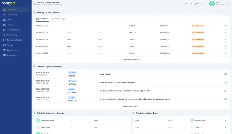Image resolution: width=232 pixels, height=134 pixels.
Task: Click the Cargo logo
Action: click(x=8, y=3)
